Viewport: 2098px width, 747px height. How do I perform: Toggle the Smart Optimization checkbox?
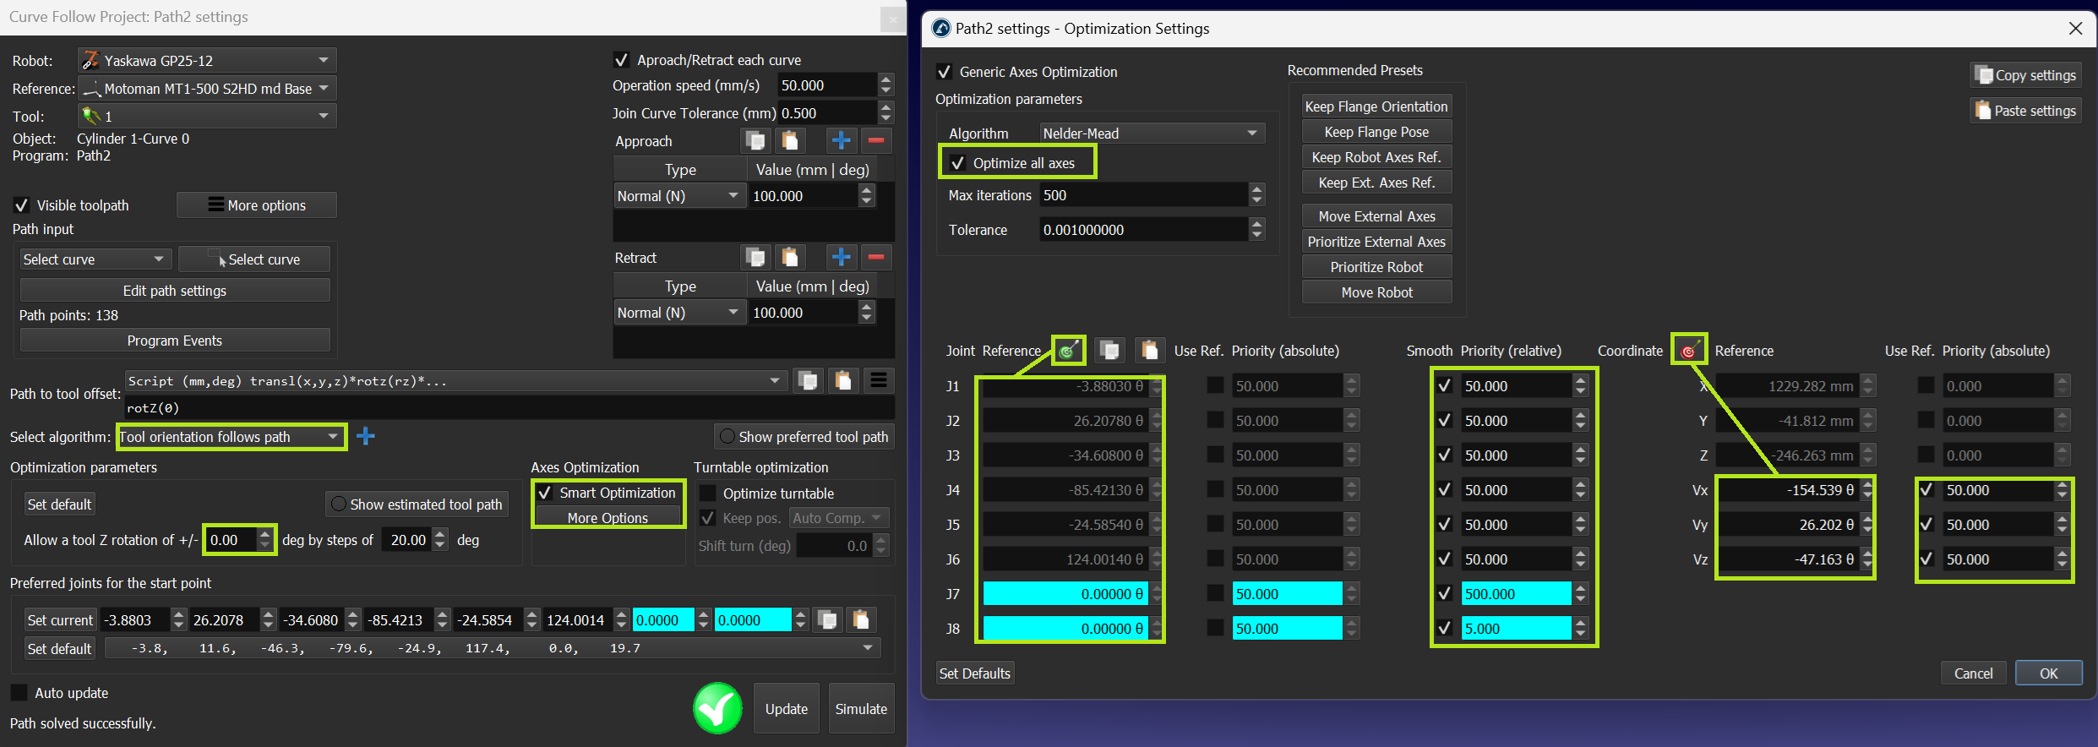(546, 493)
